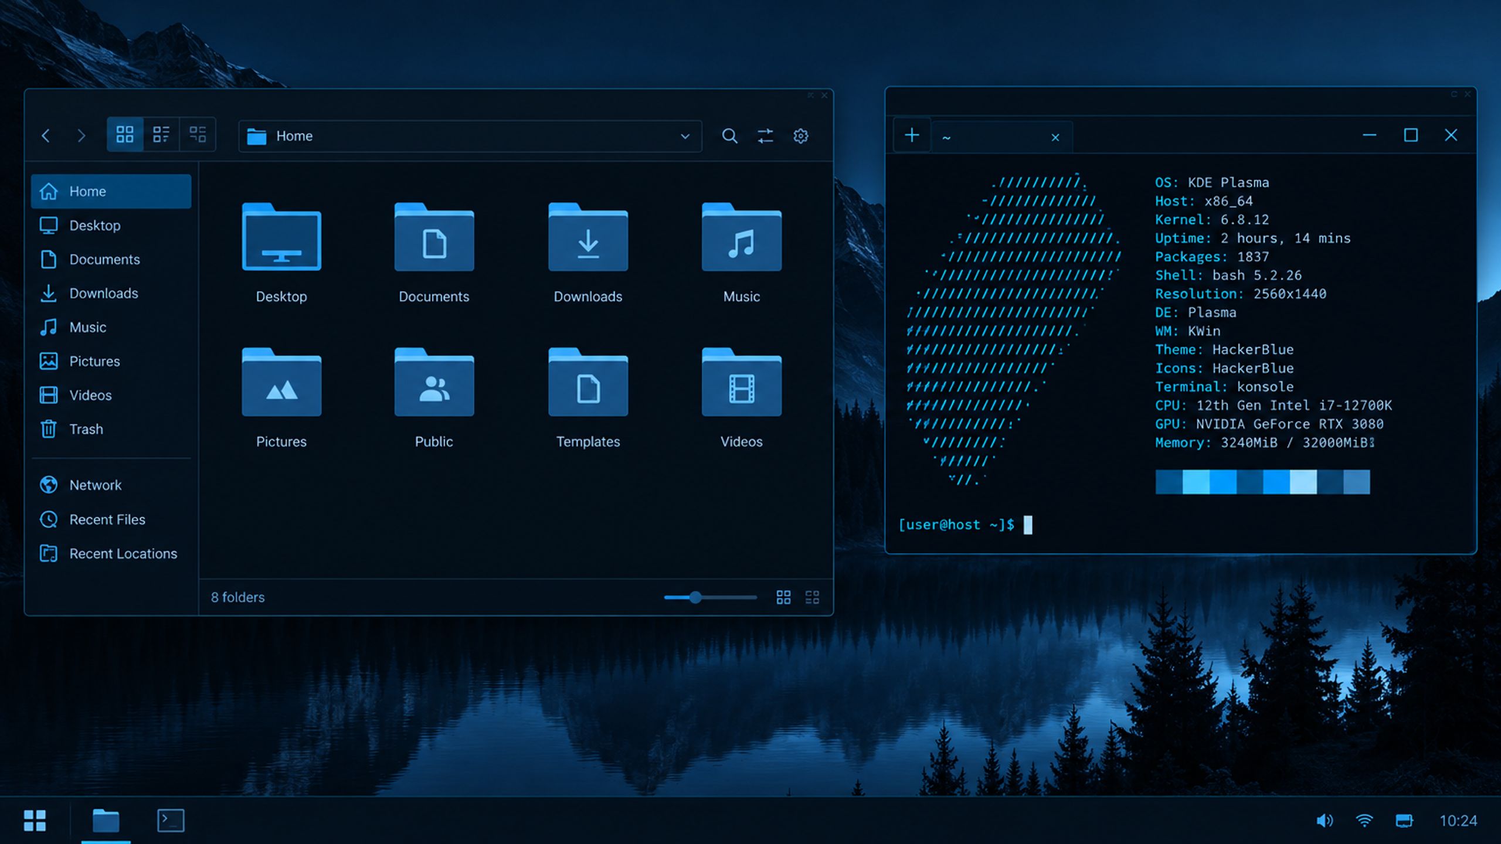Viewport: 1501px width, 844px height.
Task: Open the volume tray icon
Action: 1325,821
